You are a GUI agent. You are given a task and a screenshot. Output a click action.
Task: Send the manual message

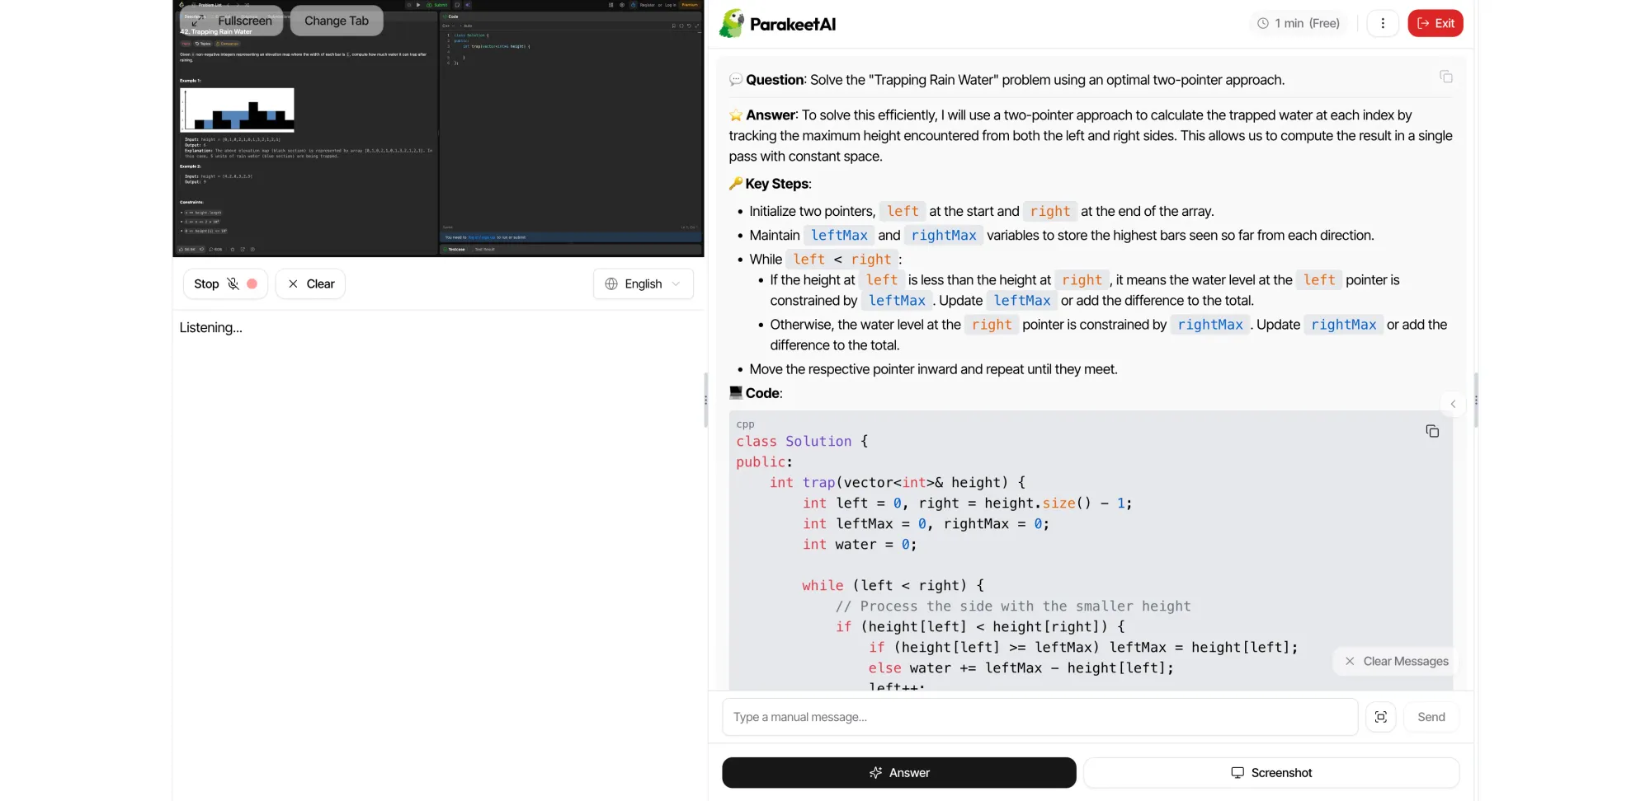click(1431, 717)
